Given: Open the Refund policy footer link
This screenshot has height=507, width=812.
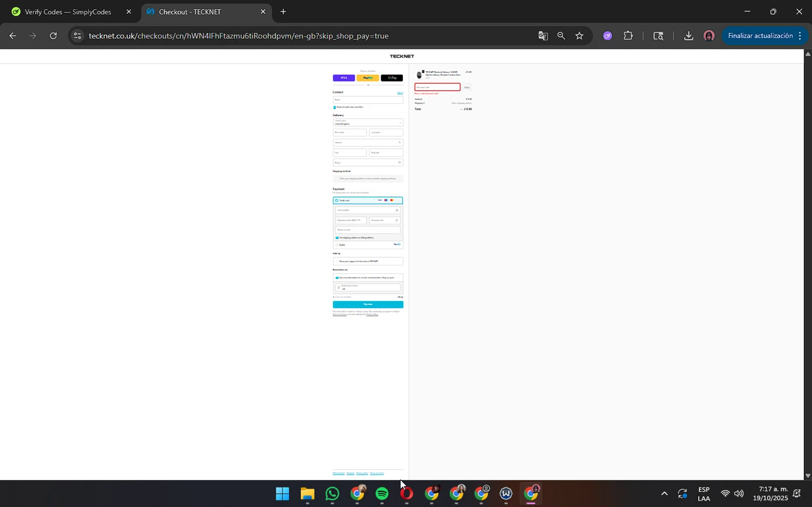Looking at the screenshot, I should [339, 473].
